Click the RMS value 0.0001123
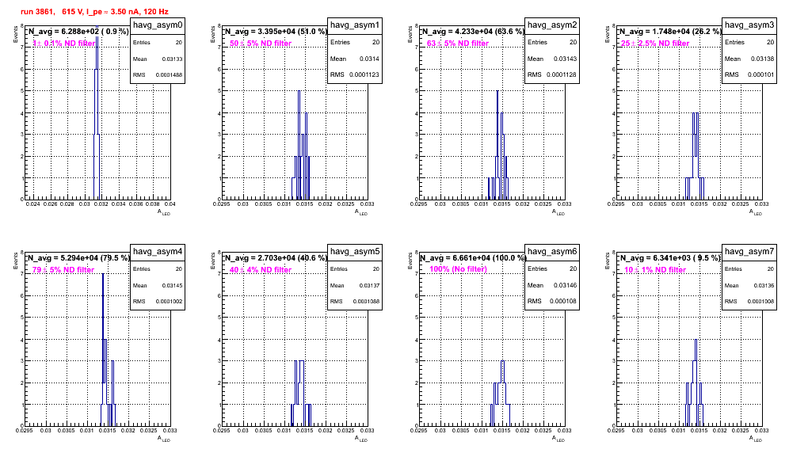This screenshot has height=453, width=789. [364, 74]
